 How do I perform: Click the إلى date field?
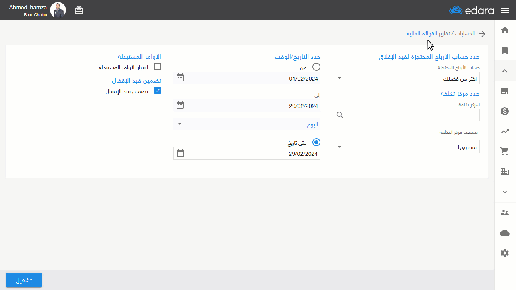247,106
